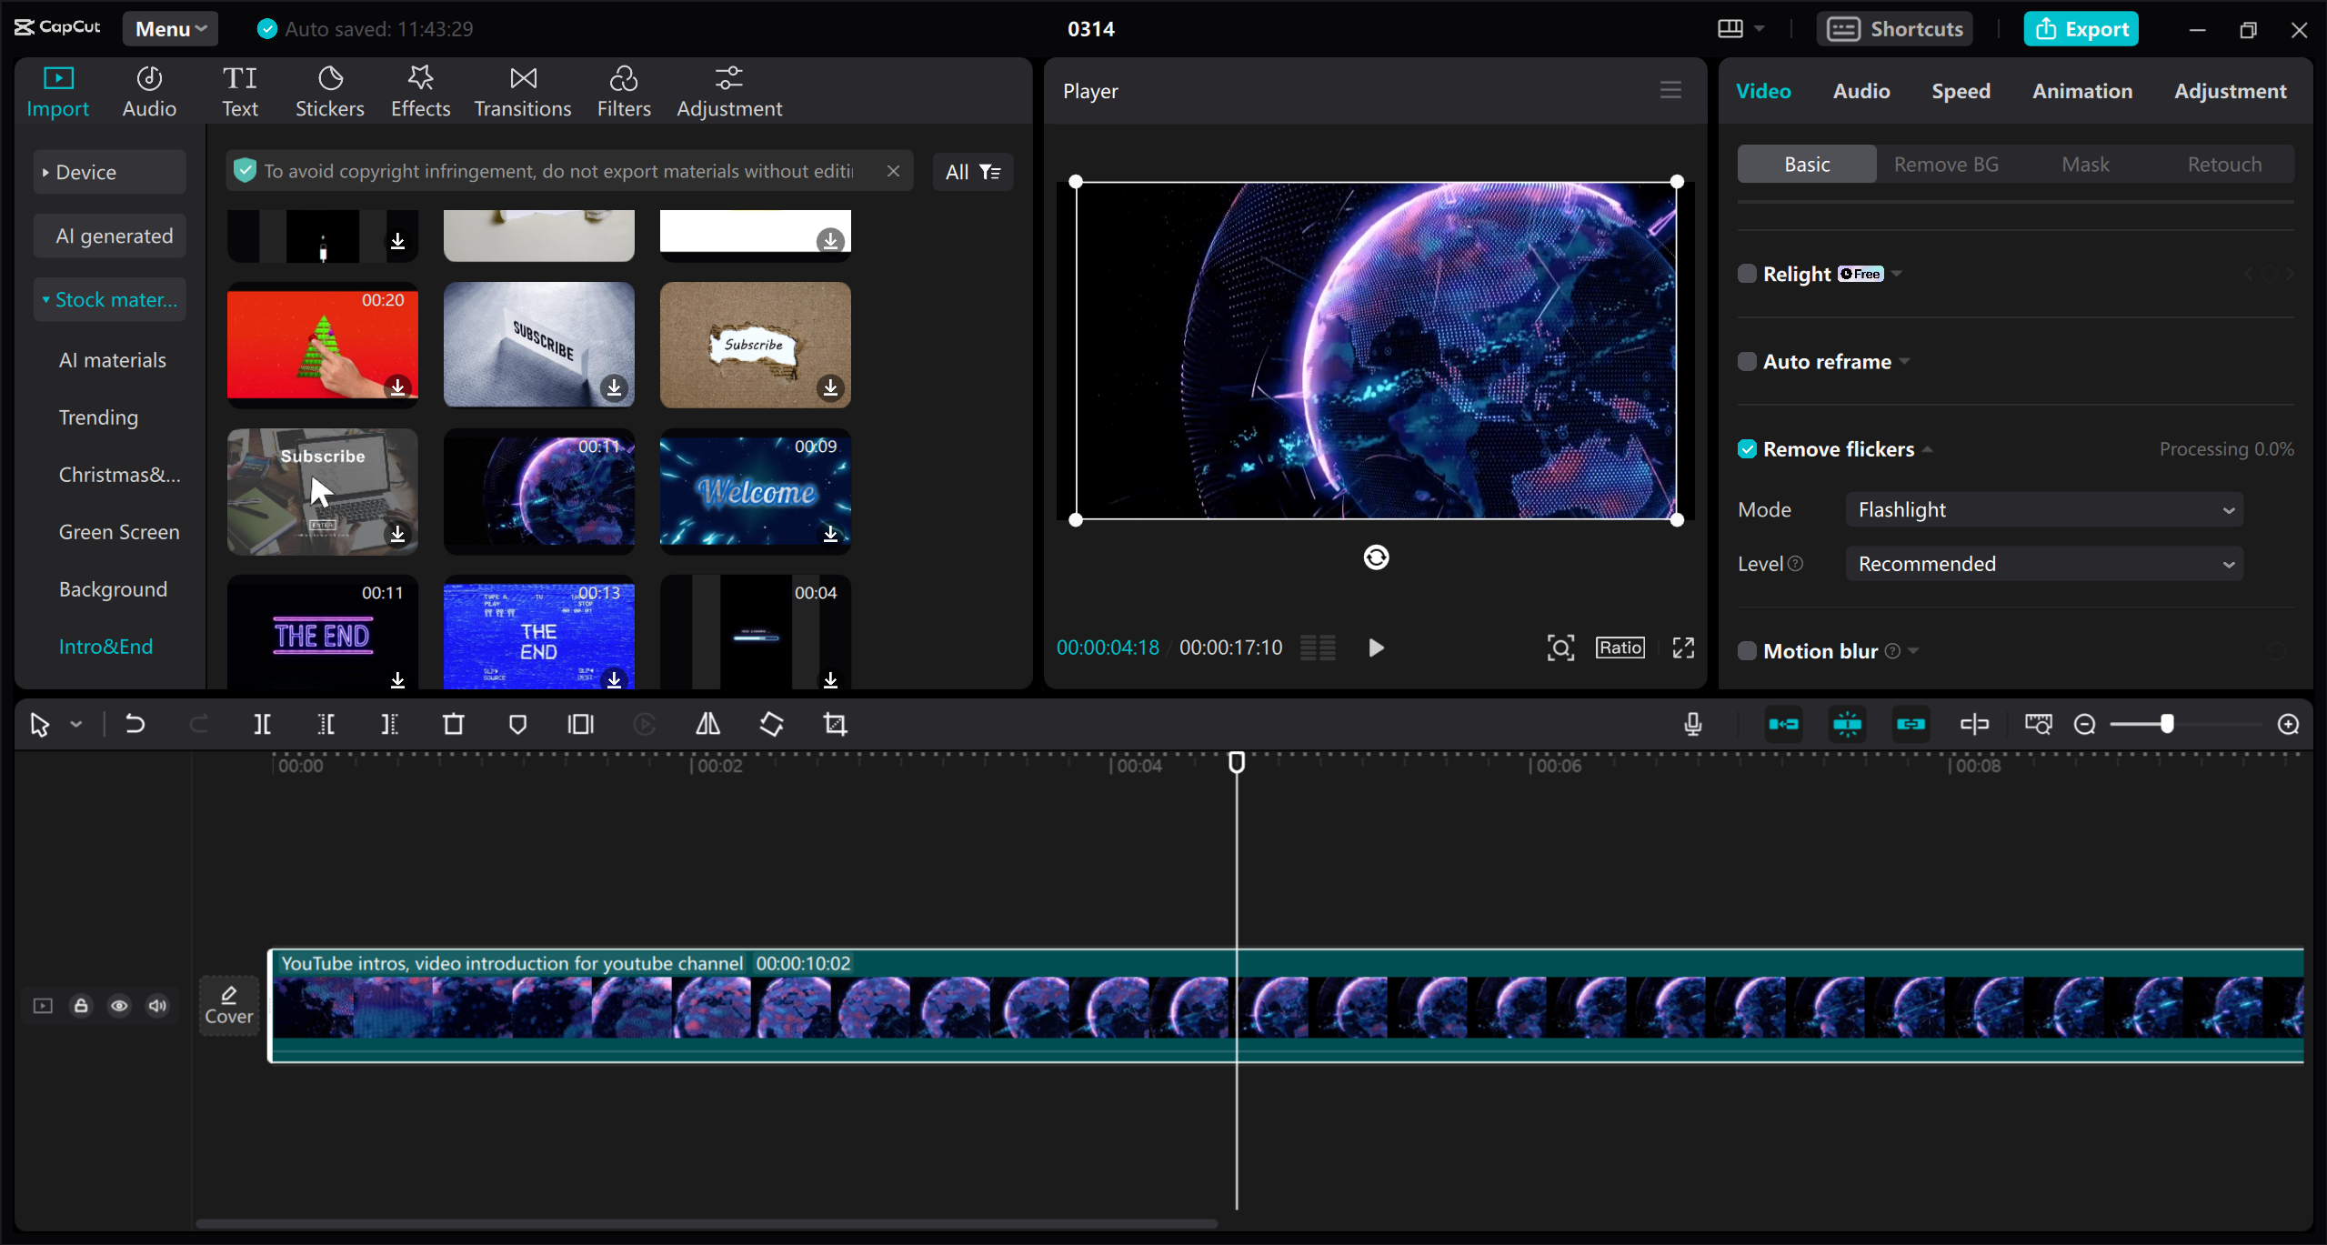Start recording a voiceover with the microphone icon
This screenshot has height=1245, width=2327.
pos(1691,724)
